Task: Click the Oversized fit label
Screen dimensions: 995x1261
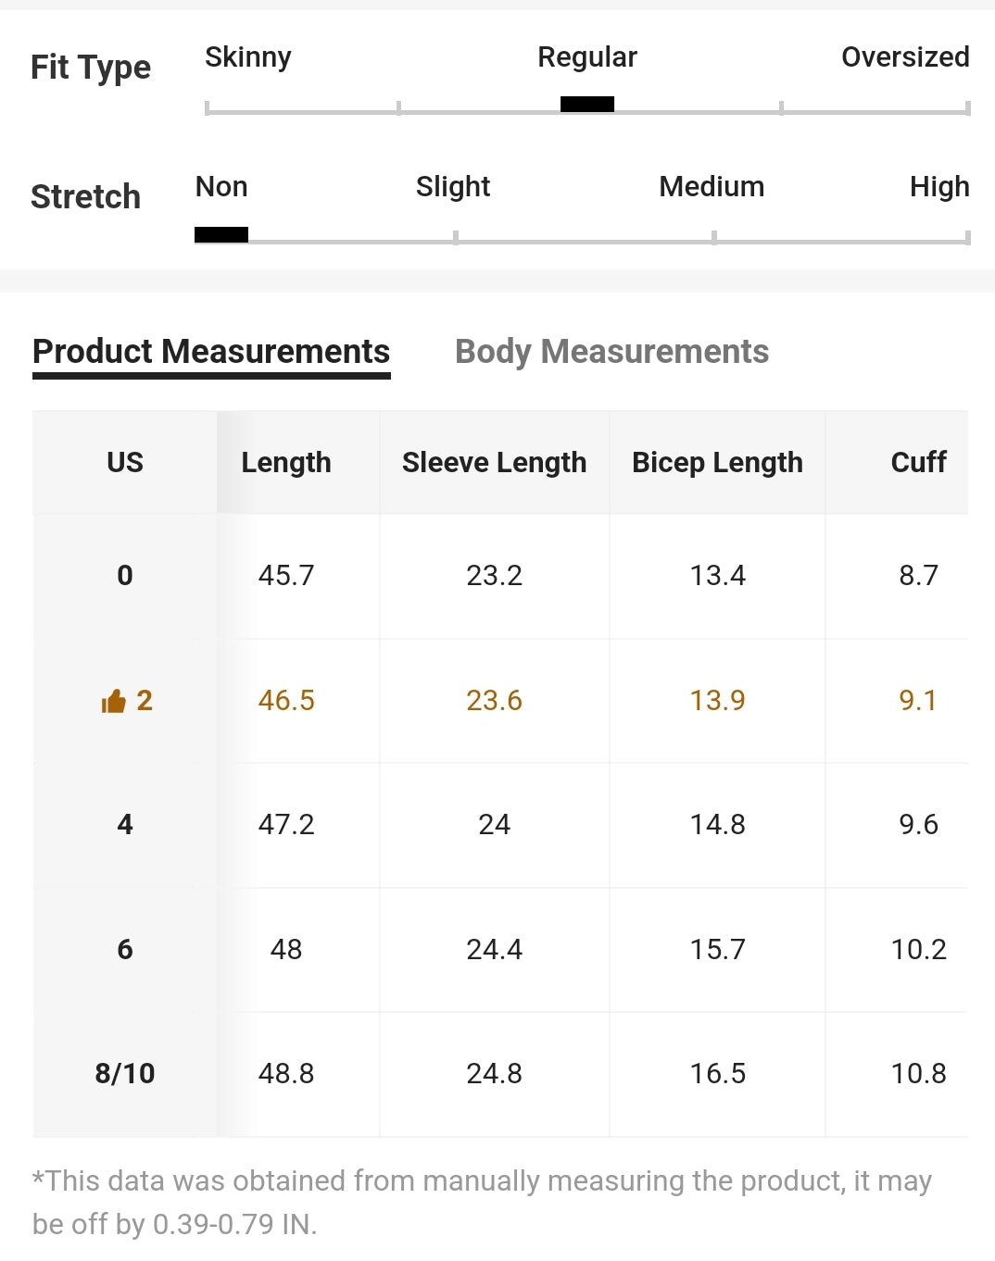Action: pyautogui.click(x=905, y=57)
